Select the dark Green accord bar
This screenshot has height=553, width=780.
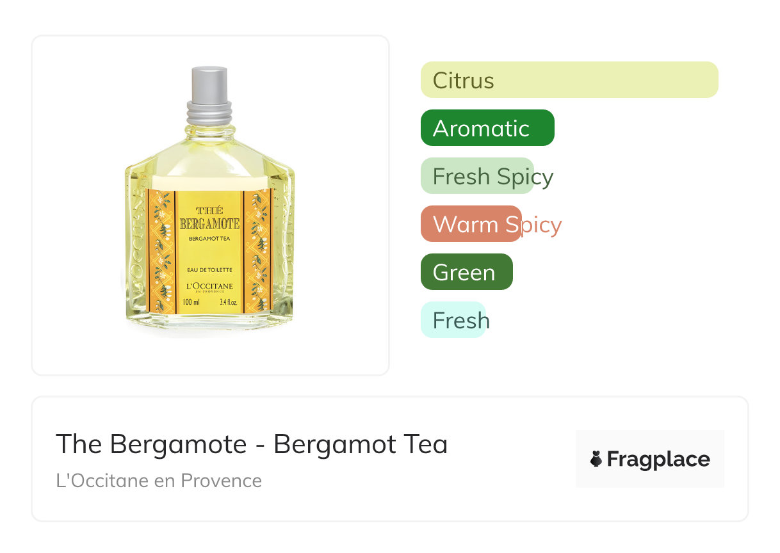(466, 272)
